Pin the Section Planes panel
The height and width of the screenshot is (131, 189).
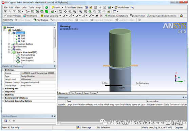[52, 116]
